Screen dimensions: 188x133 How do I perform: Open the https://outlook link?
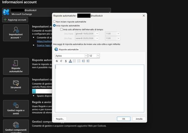click(x=44, y=41)
